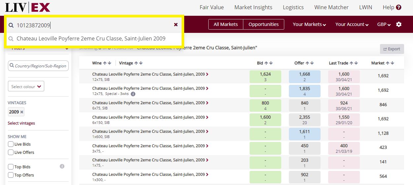Sort Offer column ascending arrow
This screenshot has width=413, height=185.
[x=307, y=63]
